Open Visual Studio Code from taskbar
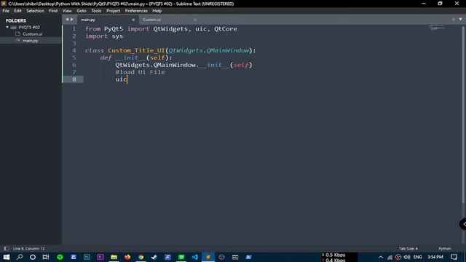 click(194, 257)
